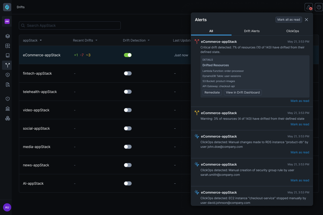The height and width of the screenshot is (215, 323).
Task: Switch to the Drift Alerts tab
Action: point(252,31)
